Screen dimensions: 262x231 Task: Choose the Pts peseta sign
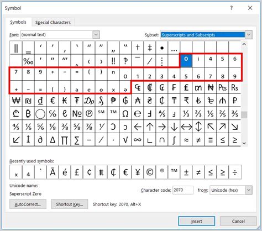click(223, 87)
